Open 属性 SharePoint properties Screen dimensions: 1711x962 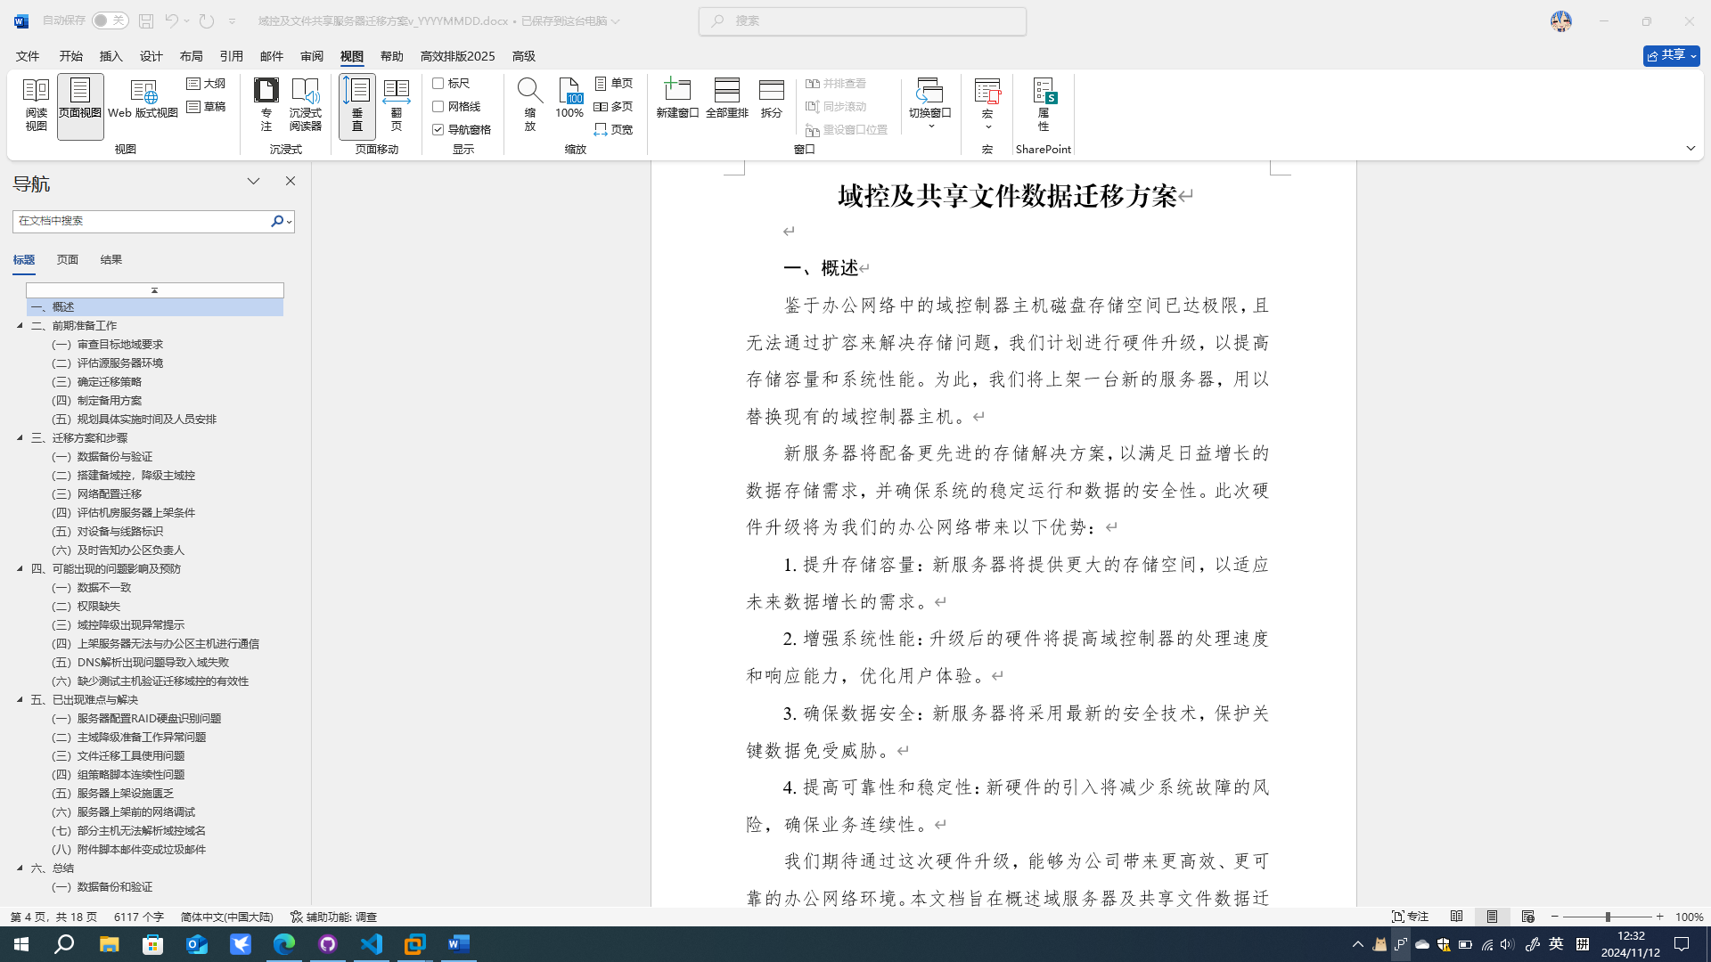[1044, 106]
